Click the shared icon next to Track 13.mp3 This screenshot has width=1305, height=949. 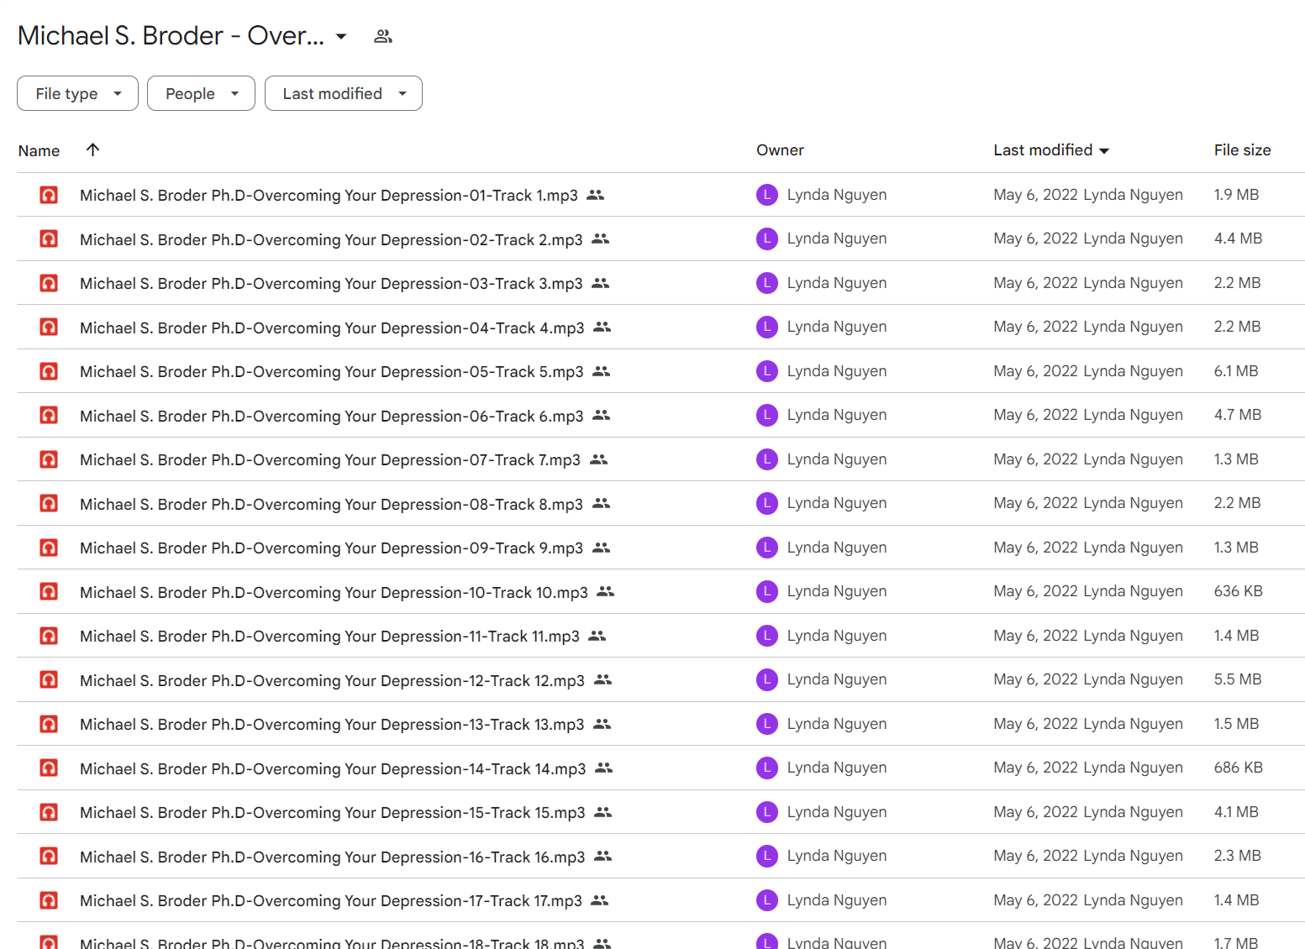click(x=602, y=724)
